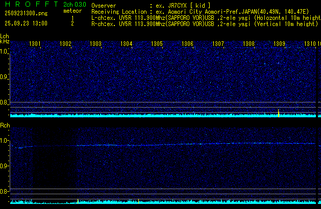The height and width of the screenshot is (209, 321).
Task: Click the 2ch 030 indicator
Action: pyautogui.click(x=75, y=4)
